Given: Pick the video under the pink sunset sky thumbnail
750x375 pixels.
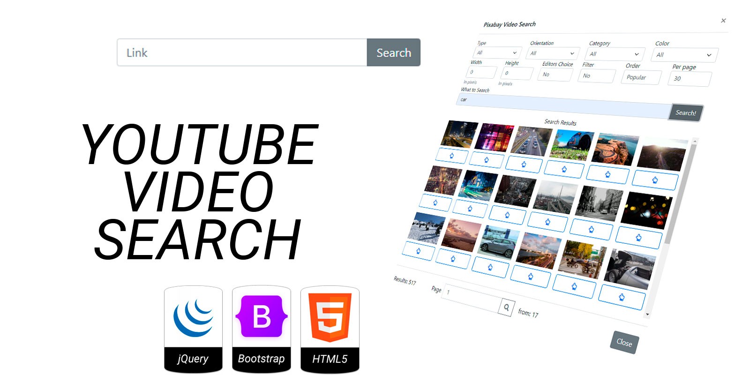Looking at the screenshot, I should [x=453, y=258].
